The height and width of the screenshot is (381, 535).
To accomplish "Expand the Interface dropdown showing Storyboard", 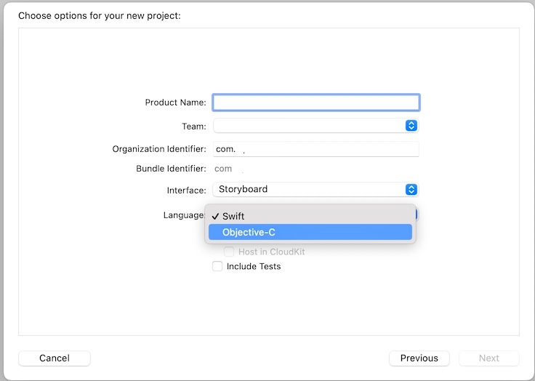I will [x=309, y=190].
